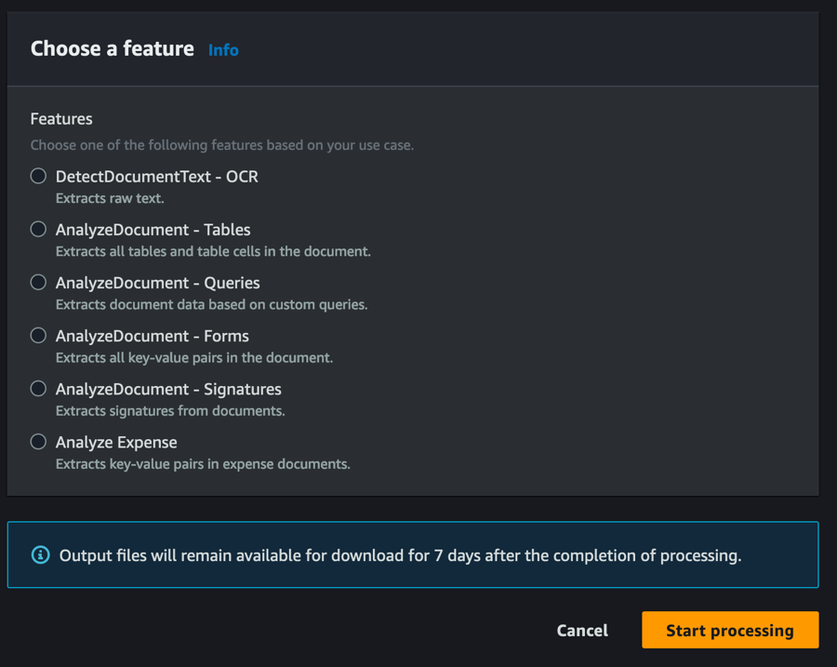This screenshot has width=837, height=667.
Task: Click the 'Output files will remain available' message
Action: (x=400, y=555)
